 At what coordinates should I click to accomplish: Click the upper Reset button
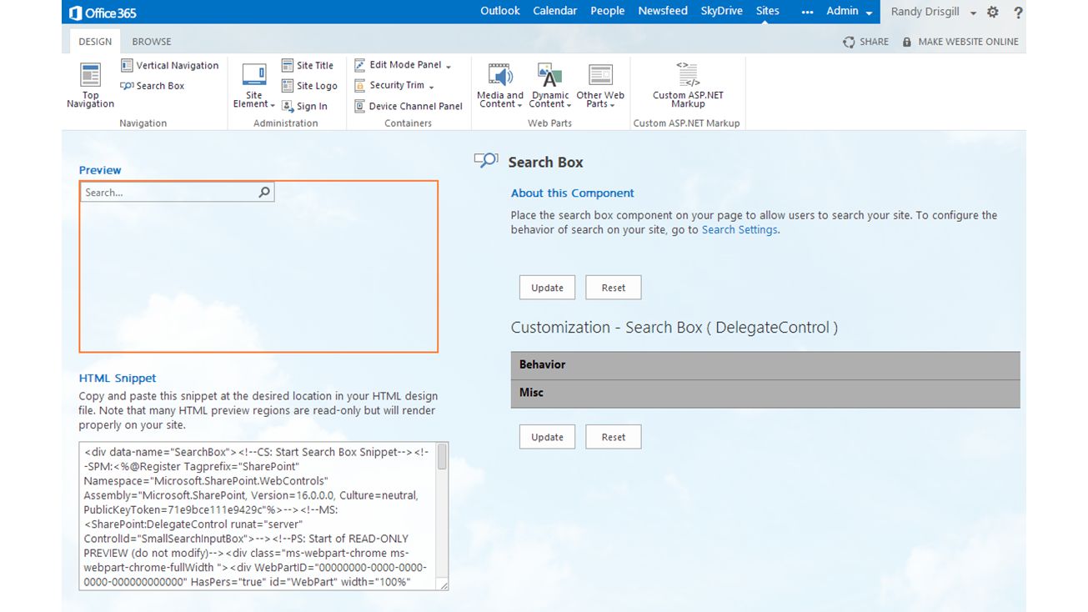pyautogui.click(x=614, y=288)
